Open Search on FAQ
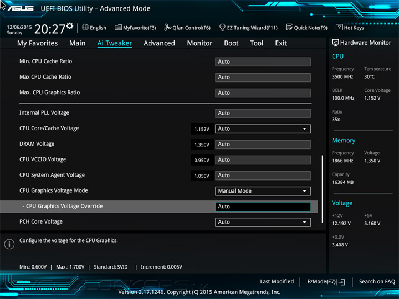The image size is (399, 299). 377,281
